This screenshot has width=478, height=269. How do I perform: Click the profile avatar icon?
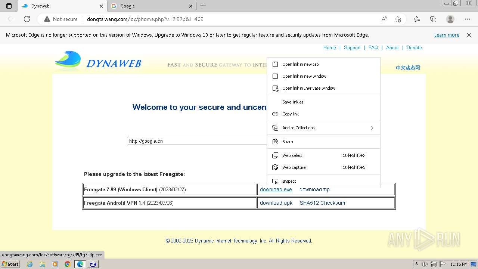tap(450, 19)
